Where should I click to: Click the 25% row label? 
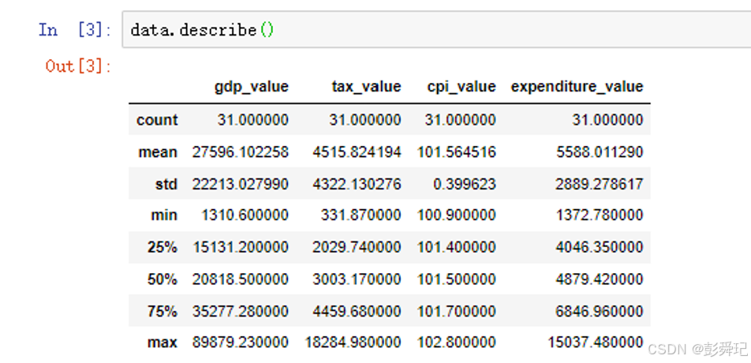(x=163, y=248)
